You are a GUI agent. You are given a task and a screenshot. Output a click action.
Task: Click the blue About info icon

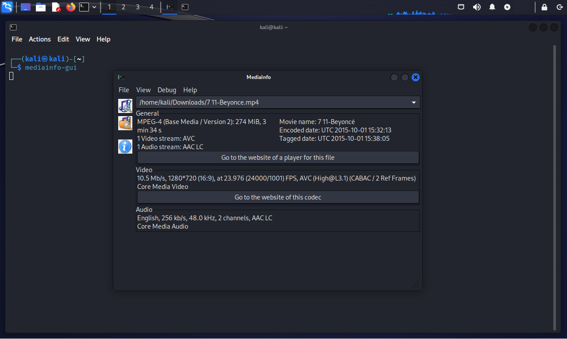(125, 146)
